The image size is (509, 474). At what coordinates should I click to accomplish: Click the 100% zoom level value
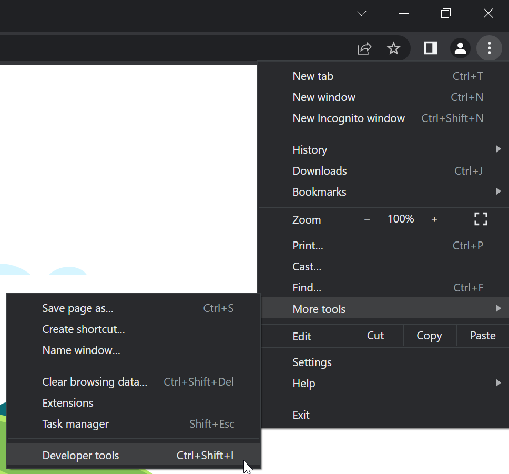click(x=401, y=219)
